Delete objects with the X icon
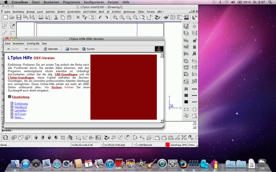The width and height of the screenshot is (276, 172). 78,17
